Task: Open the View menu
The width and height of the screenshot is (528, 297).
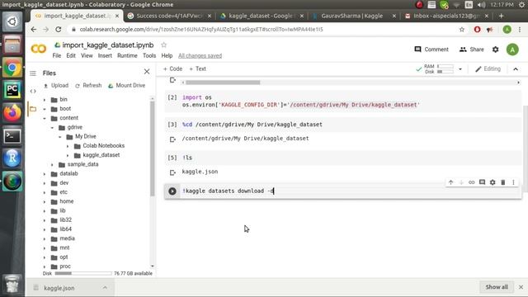Action: [87, 55]
